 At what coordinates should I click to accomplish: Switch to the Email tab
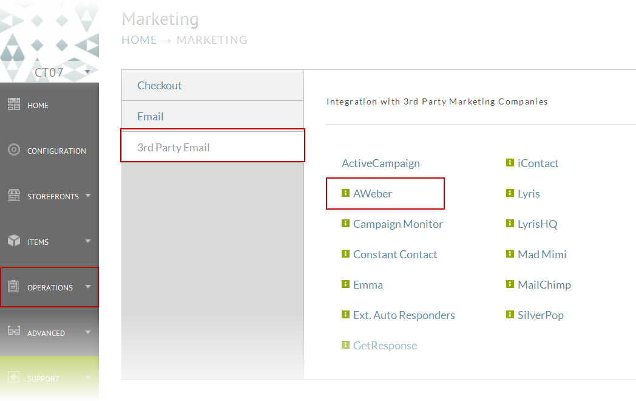(212, 116)
